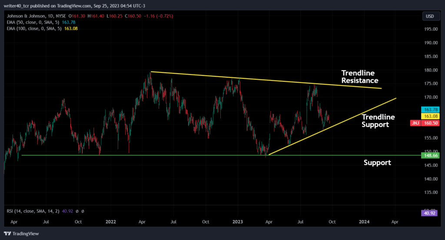The height and width of the screenshot is (240, 445).
Task: Click the yellow 163.08 EMA price label
Action: tap(430, 117)
